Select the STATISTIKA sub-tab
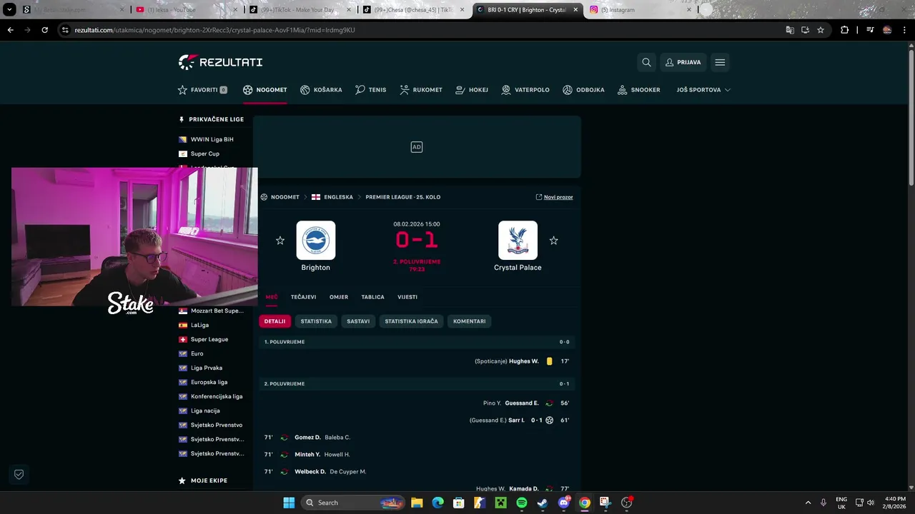915x514 pixels. coord(316,321)
